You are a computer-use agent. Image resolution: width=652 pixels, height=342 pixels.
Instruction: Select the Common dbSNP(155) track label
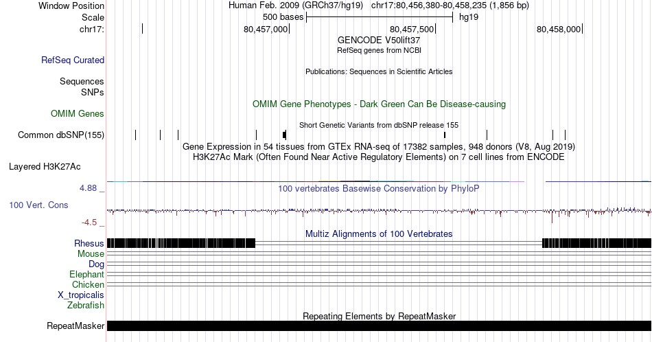pos(61,135)
